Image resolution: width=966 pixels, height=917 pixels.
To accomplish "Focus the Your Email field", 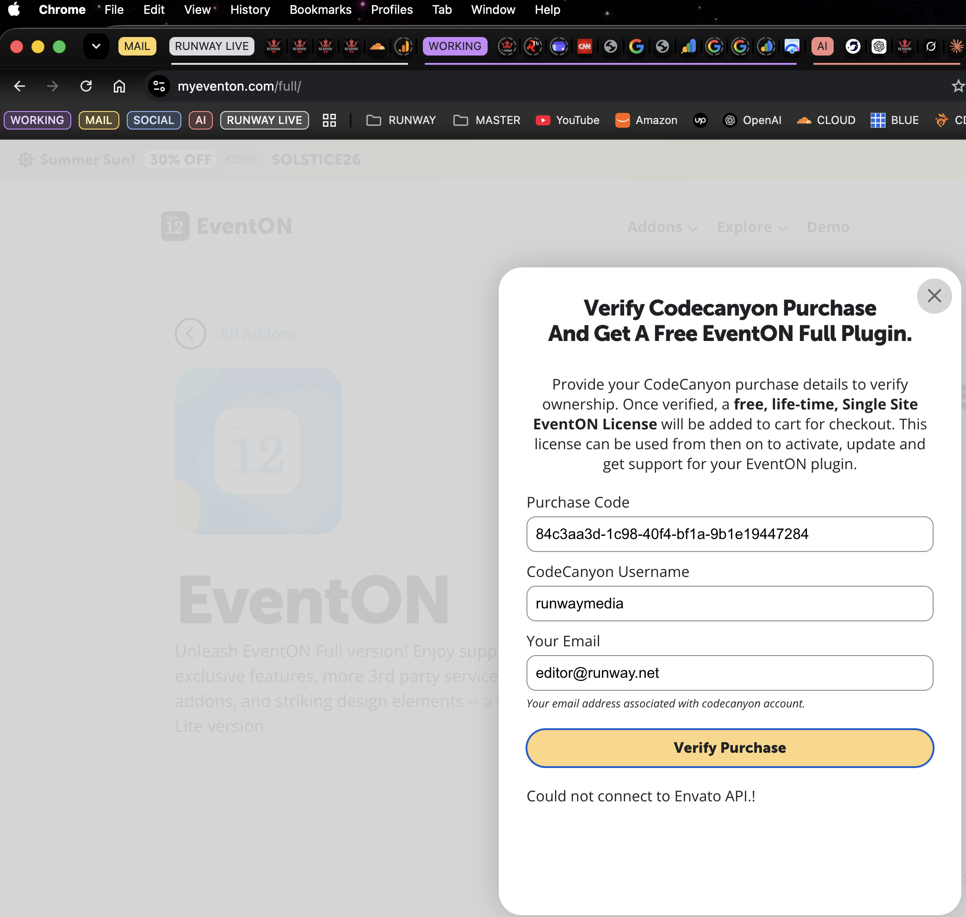I will point(730,673).
